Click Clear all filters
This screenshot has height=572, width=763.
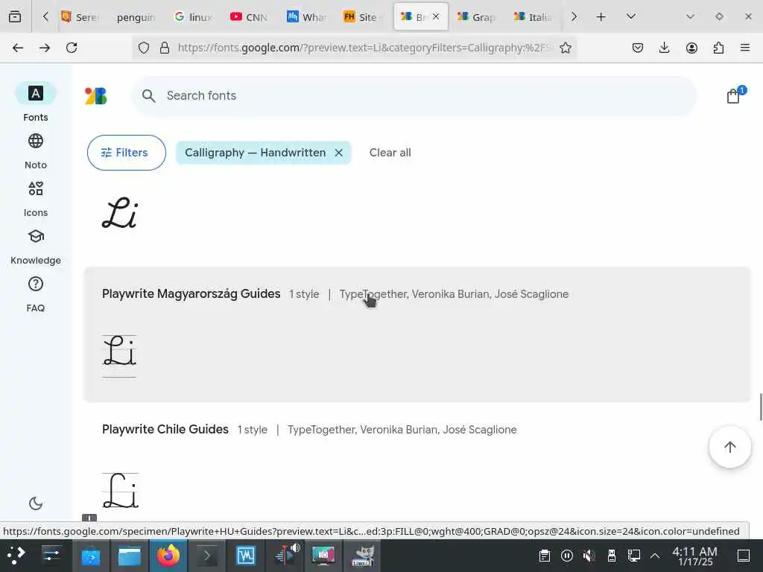click(x=390, y=153)
